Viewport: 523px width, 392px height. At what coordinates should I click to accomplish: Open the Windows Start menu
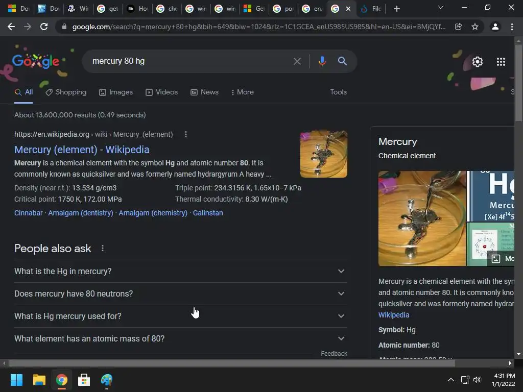[16, 380]
